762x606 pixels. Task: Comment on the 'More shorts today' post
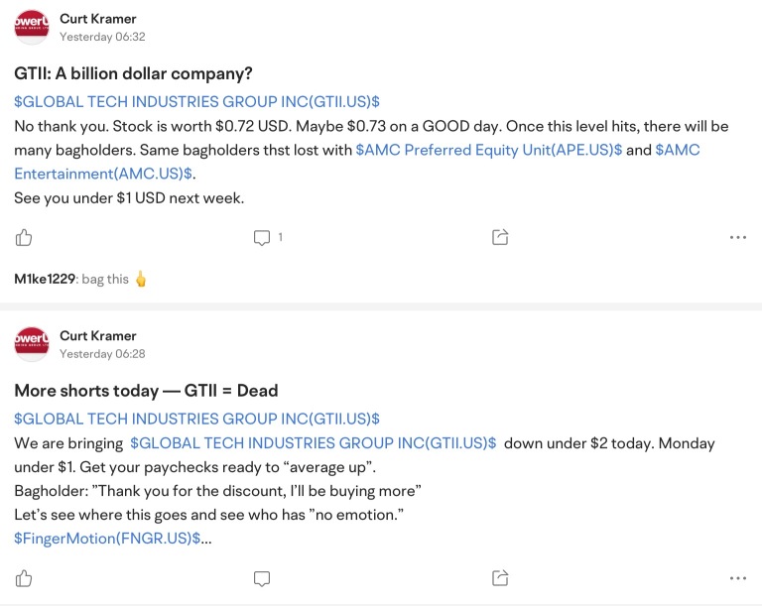click(x=263, y=577)
